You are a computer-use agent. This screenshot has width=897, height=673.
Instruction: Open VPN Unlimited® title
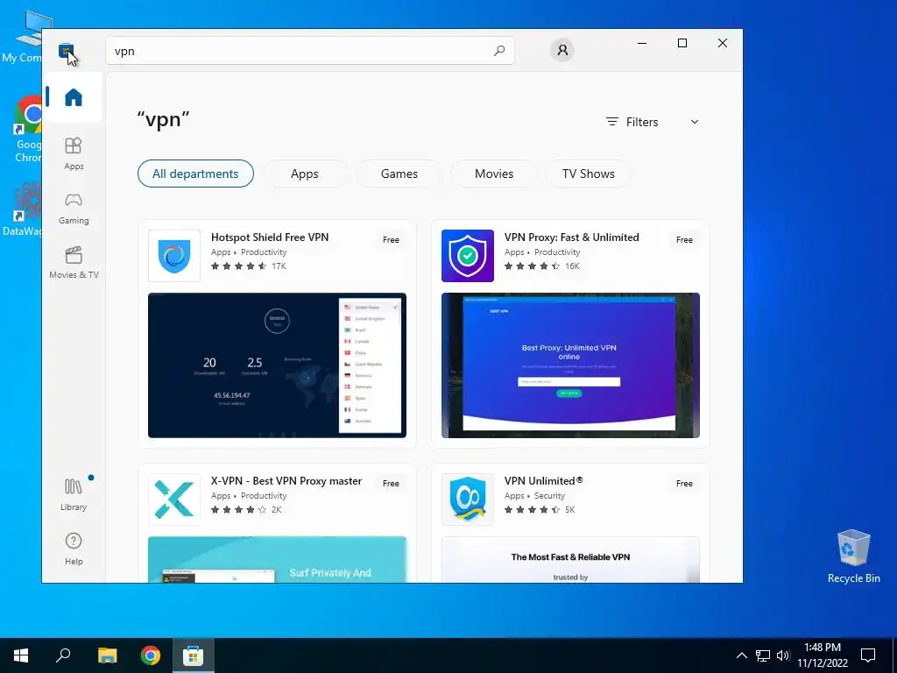click(x=543, y=481)
